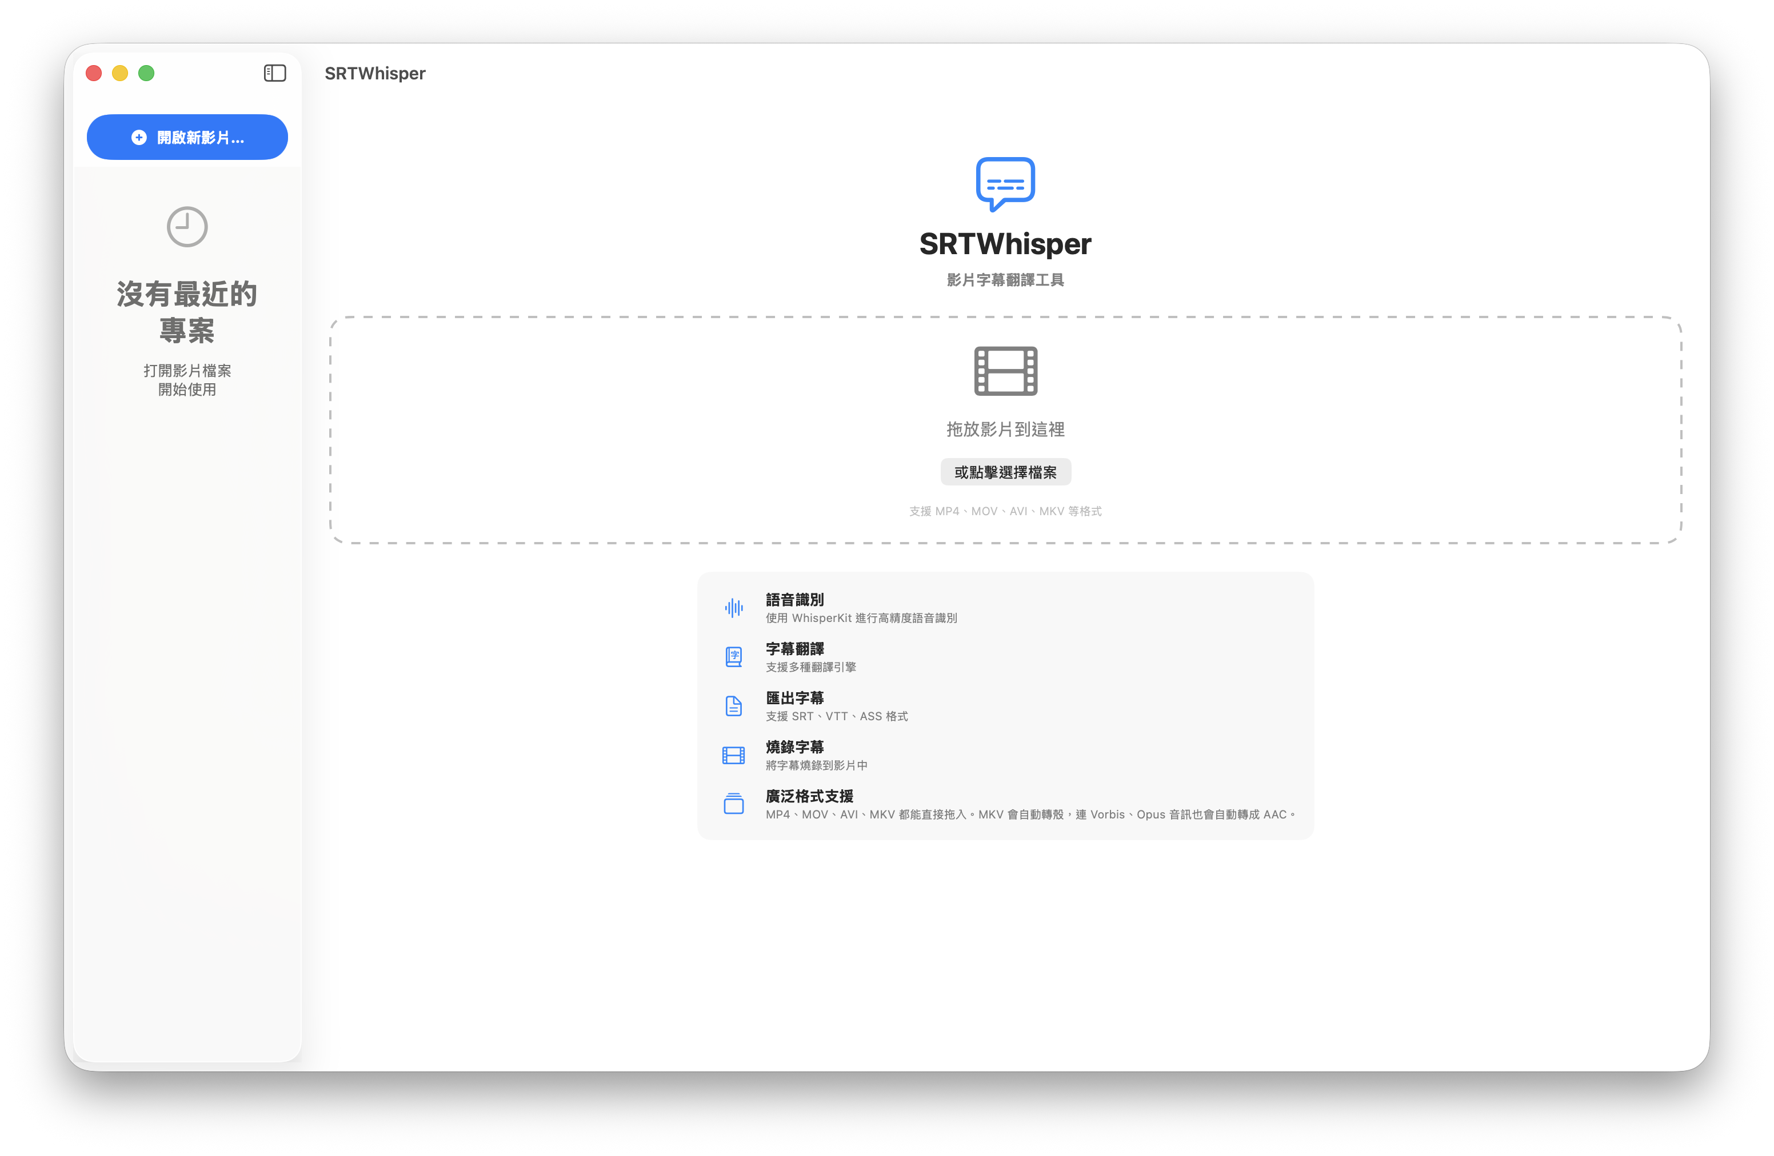Click the 影片字幕翻譯工具 subtitle

point(1005,280)
